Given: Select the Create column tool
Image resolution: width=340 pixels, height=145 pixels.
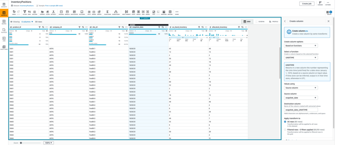Looking at the screenshot, I should click(99, 12).
